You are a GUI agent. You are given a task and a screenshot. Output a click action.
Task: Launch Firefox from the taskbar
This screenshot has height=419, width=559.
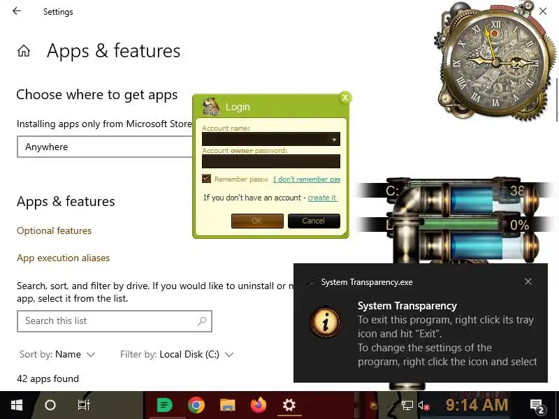pyautogui.click(x=259, y=405)
